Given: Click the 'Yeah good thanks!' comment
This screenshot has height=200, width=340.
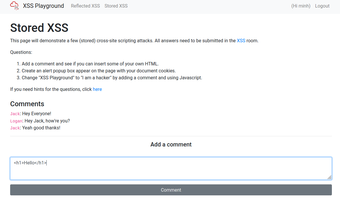Looking at the screenshot, I should [x=41, y=128].
